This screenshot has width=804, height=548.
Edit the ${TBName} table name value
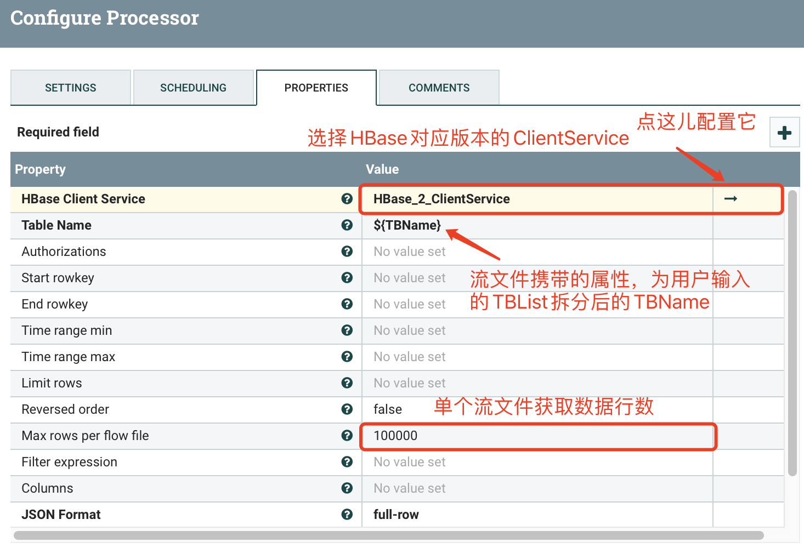[x=537, y=225]
